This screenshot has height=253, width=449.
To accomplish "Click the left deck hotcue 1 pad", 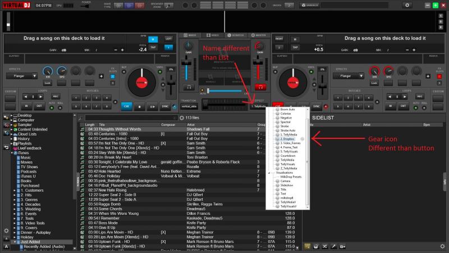I will pyautogui.click(x=76, y=98).
